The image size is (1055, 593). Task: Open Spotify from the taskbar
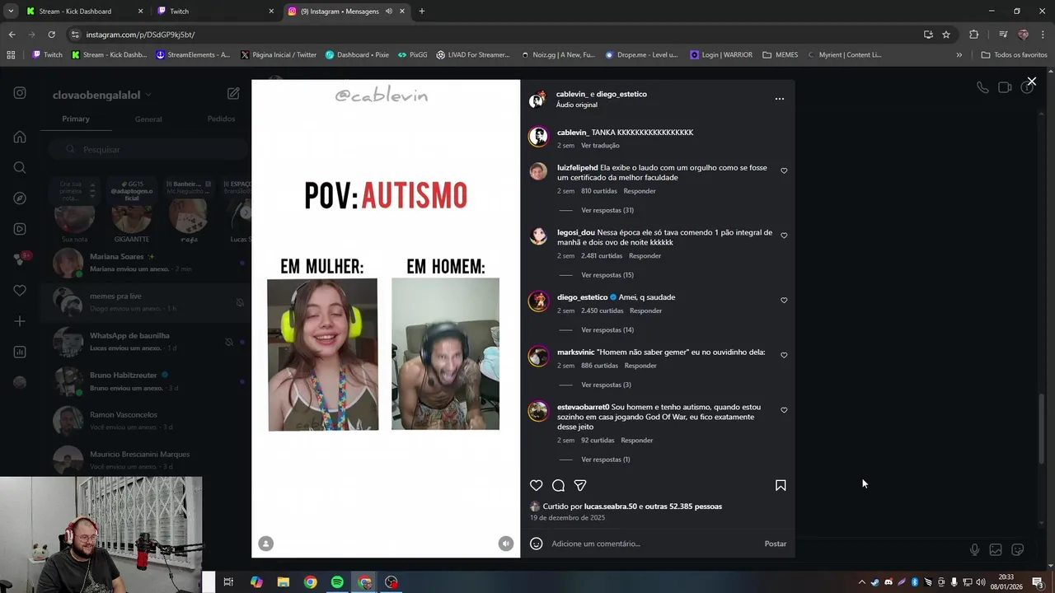[337, 582]
